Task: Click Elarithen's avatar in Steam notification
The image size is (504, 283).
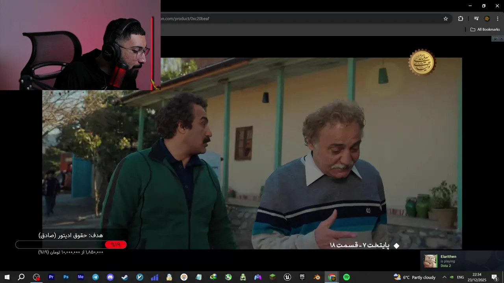Action: [x=430, y=261]
